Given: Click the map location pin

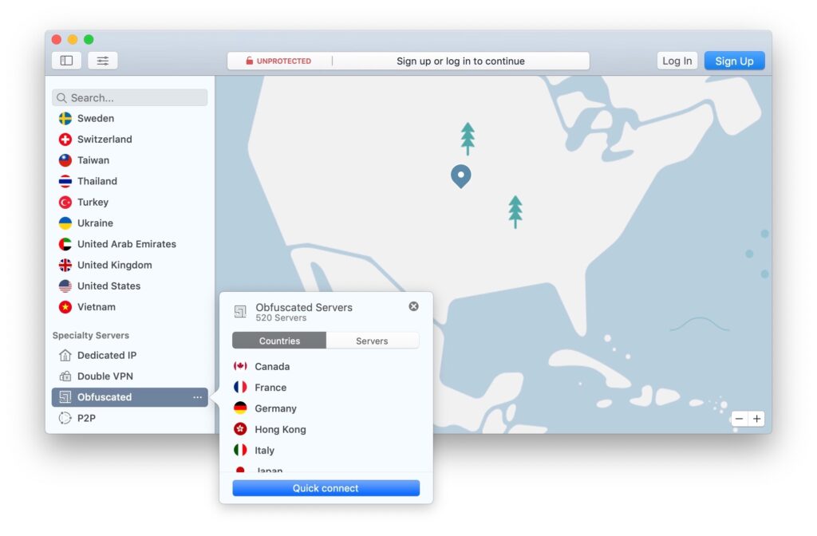Looking at the screenshot, I should pos(460,175).
